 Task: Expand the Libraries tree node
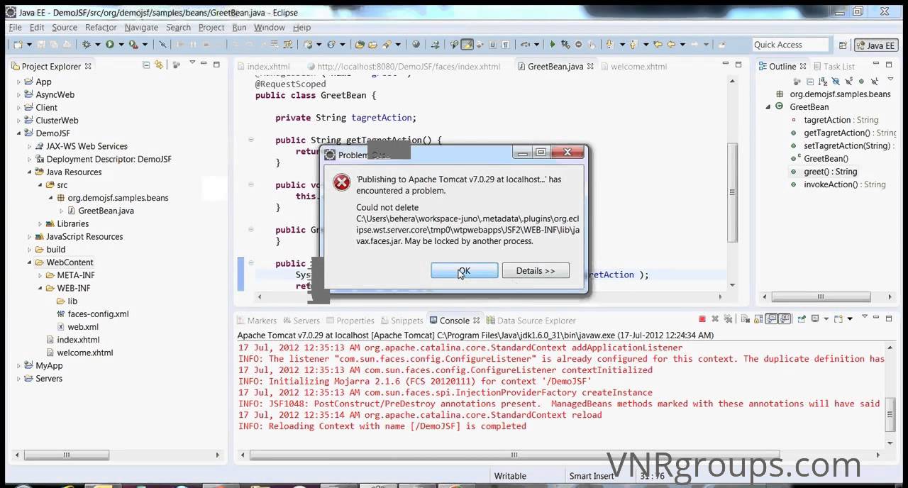tap(40, 224)
